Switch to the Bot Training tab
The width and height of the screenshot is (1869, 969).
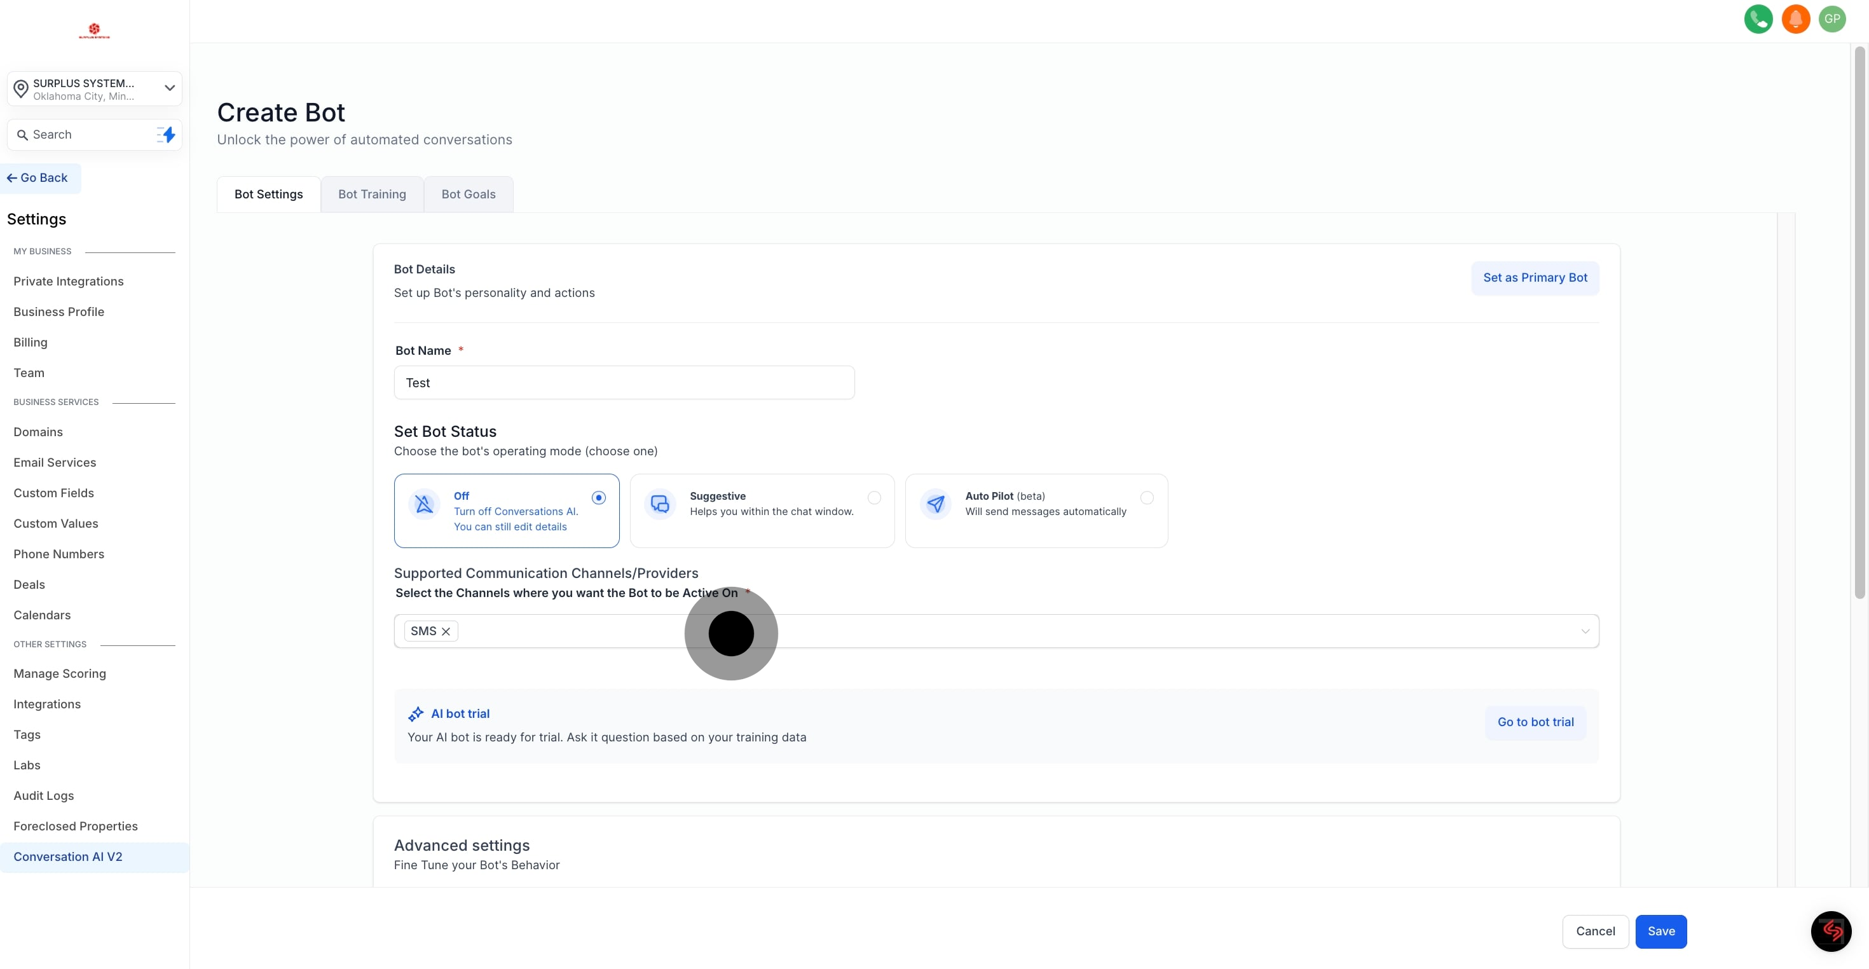coord(371,195)
